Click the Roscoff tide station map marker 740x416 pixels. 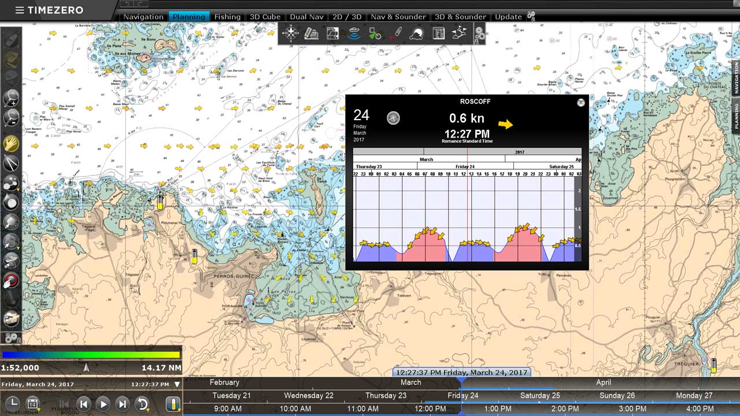(x=160, y=202)
